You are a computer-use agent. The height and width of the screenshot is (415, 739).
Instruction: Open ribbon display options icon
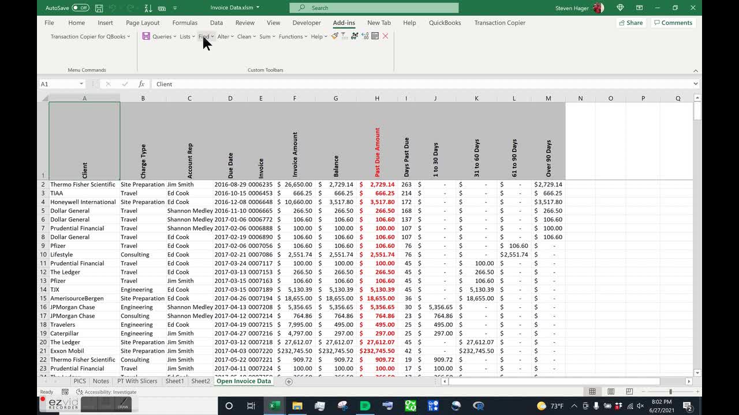(639, 8)
